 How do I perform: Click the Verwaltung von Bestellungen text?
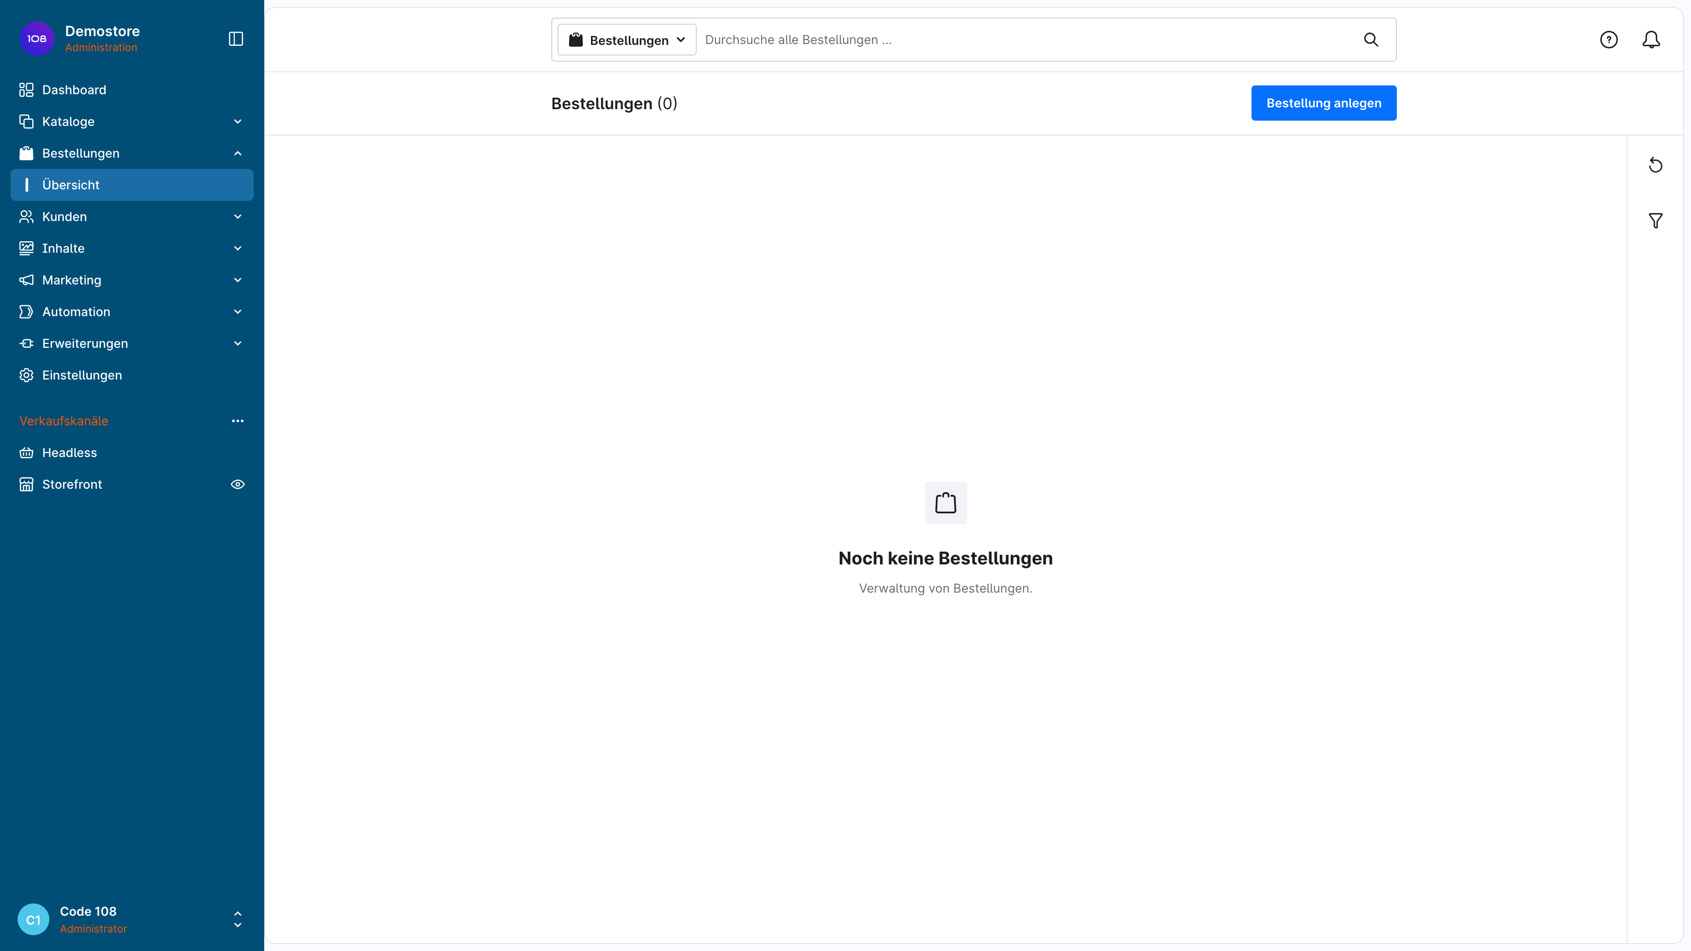click(x=945, y=588)
